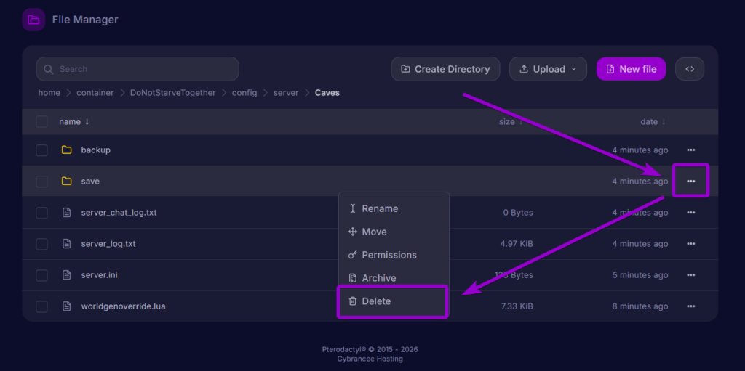The height and width of the screenshot is (371, 745).
Task: Check the box next to server_chat_log.txt
Action: point(41,213)
